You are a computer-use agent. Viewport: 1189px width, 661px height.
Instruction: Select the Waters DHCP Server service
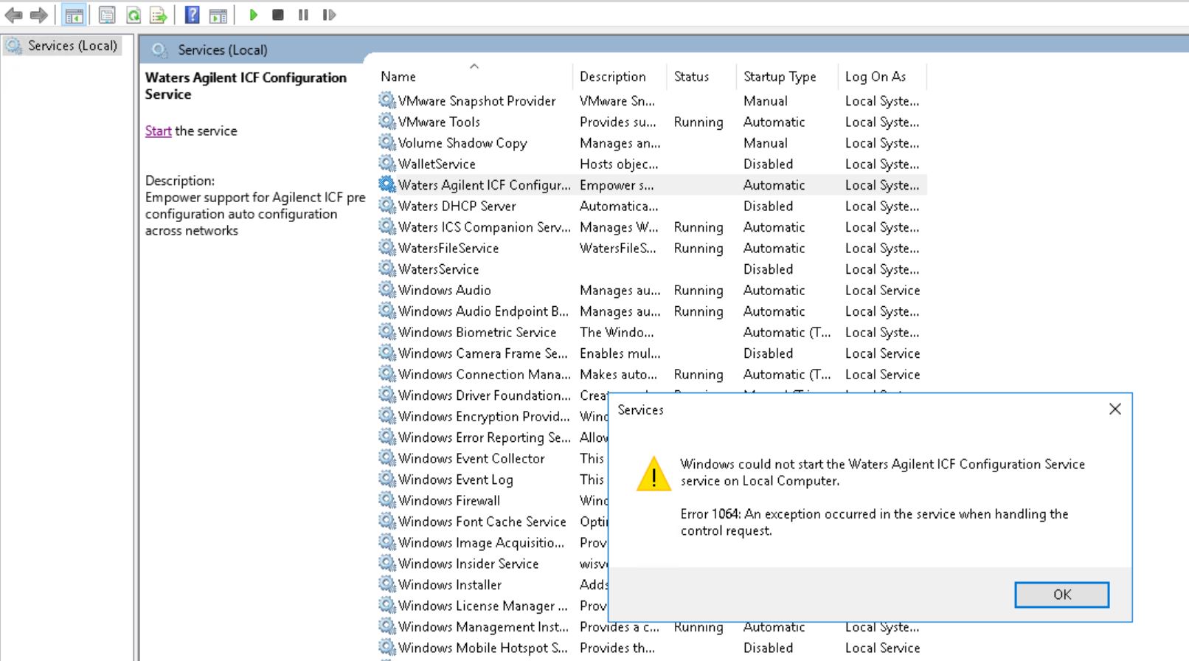tap(651, 206)
